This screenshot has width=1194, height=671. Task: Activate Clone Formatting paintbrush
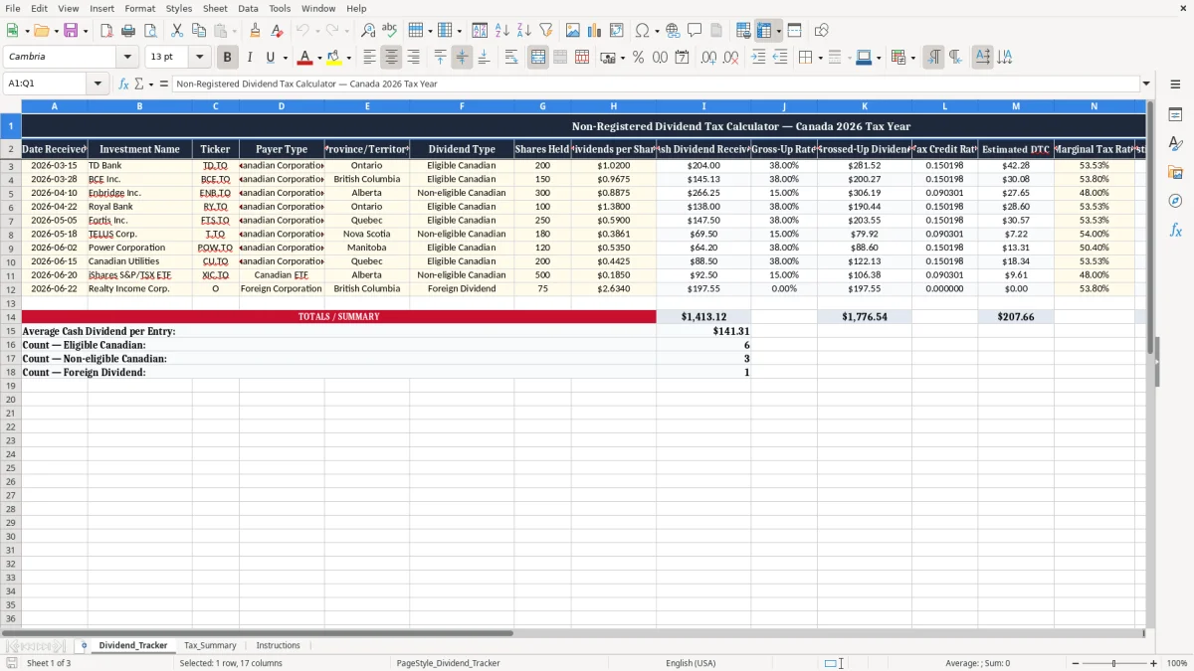coord(255,31)
